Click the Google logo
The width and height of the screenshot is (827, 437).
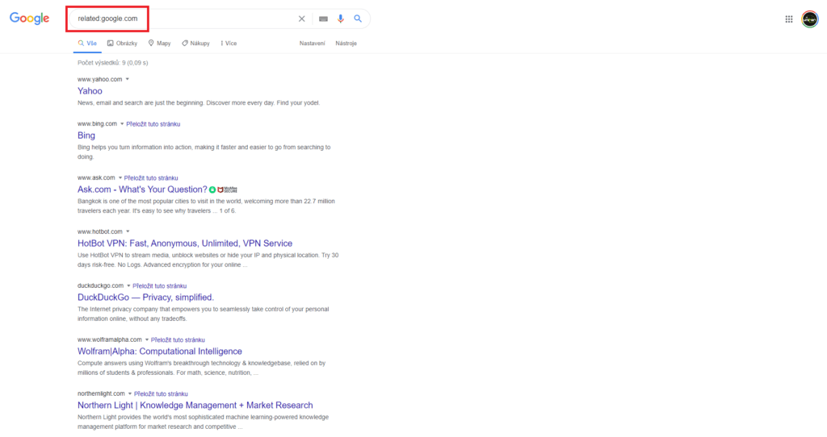[x=30, y=19]
